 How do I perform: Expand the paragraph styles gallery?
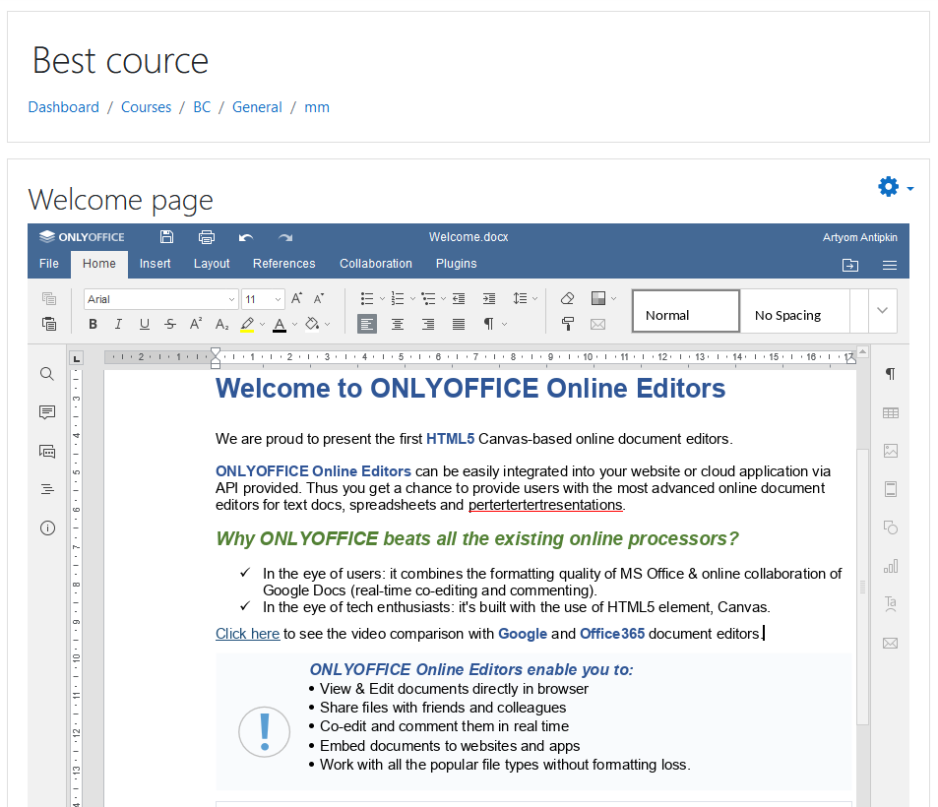pyautogui.click(x=882, y=311)
